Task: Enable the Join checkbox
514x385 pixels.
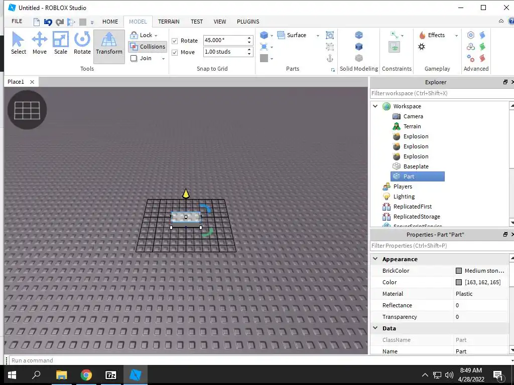Action: (134, 58)
